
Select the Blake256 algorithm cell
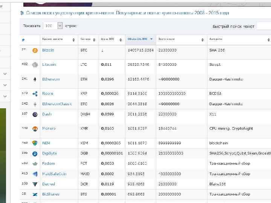tap(218, 184)
